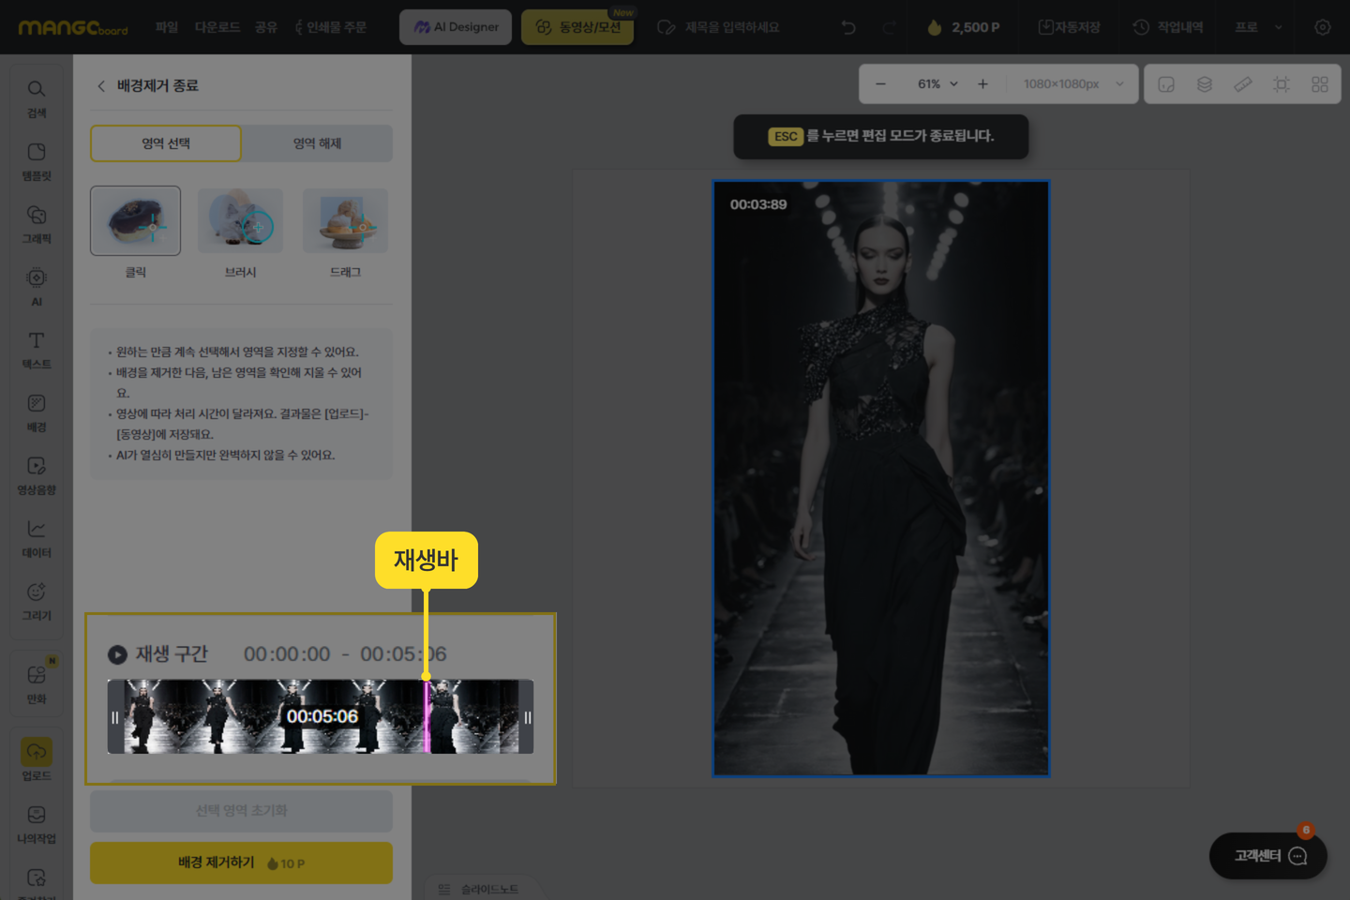1350x900 pixels.
Task: Click the ruler icon in canvas toolbar
Action: point(1243,84)
